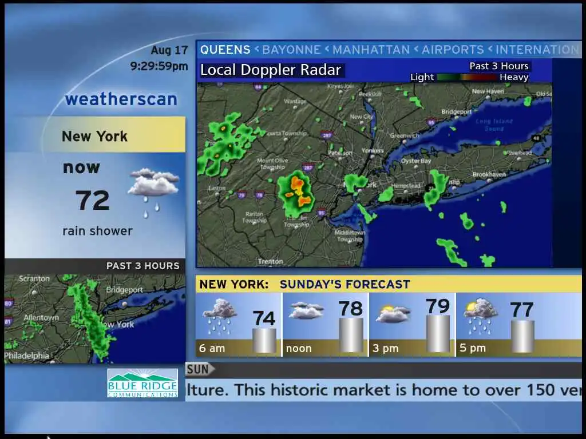Click the 5 pm sun showers icon
Screen dimensions: 586x439
click(480, 316)
